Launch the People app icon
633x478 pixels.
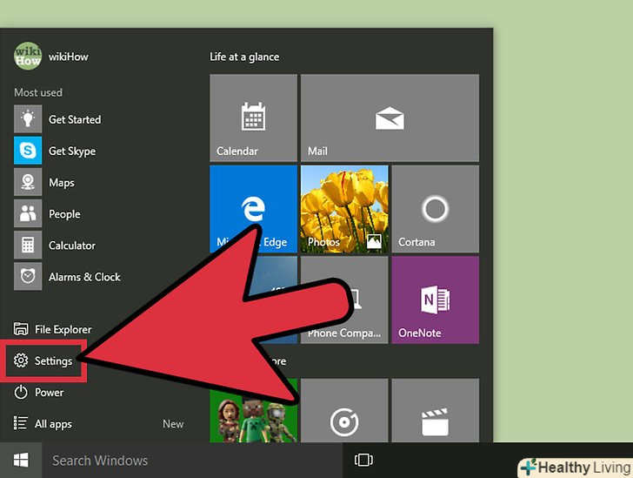tap(28, 213)
